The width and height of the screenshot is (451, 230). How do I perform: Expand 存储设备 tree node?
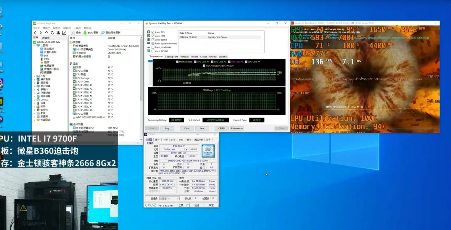pyautogui.click(x=35, y=93)
